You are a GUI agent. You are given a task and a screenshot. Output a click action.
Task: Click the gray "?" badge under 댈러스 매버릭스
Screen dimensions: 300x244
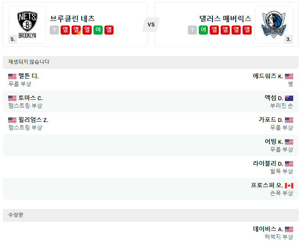click(192, 30)
